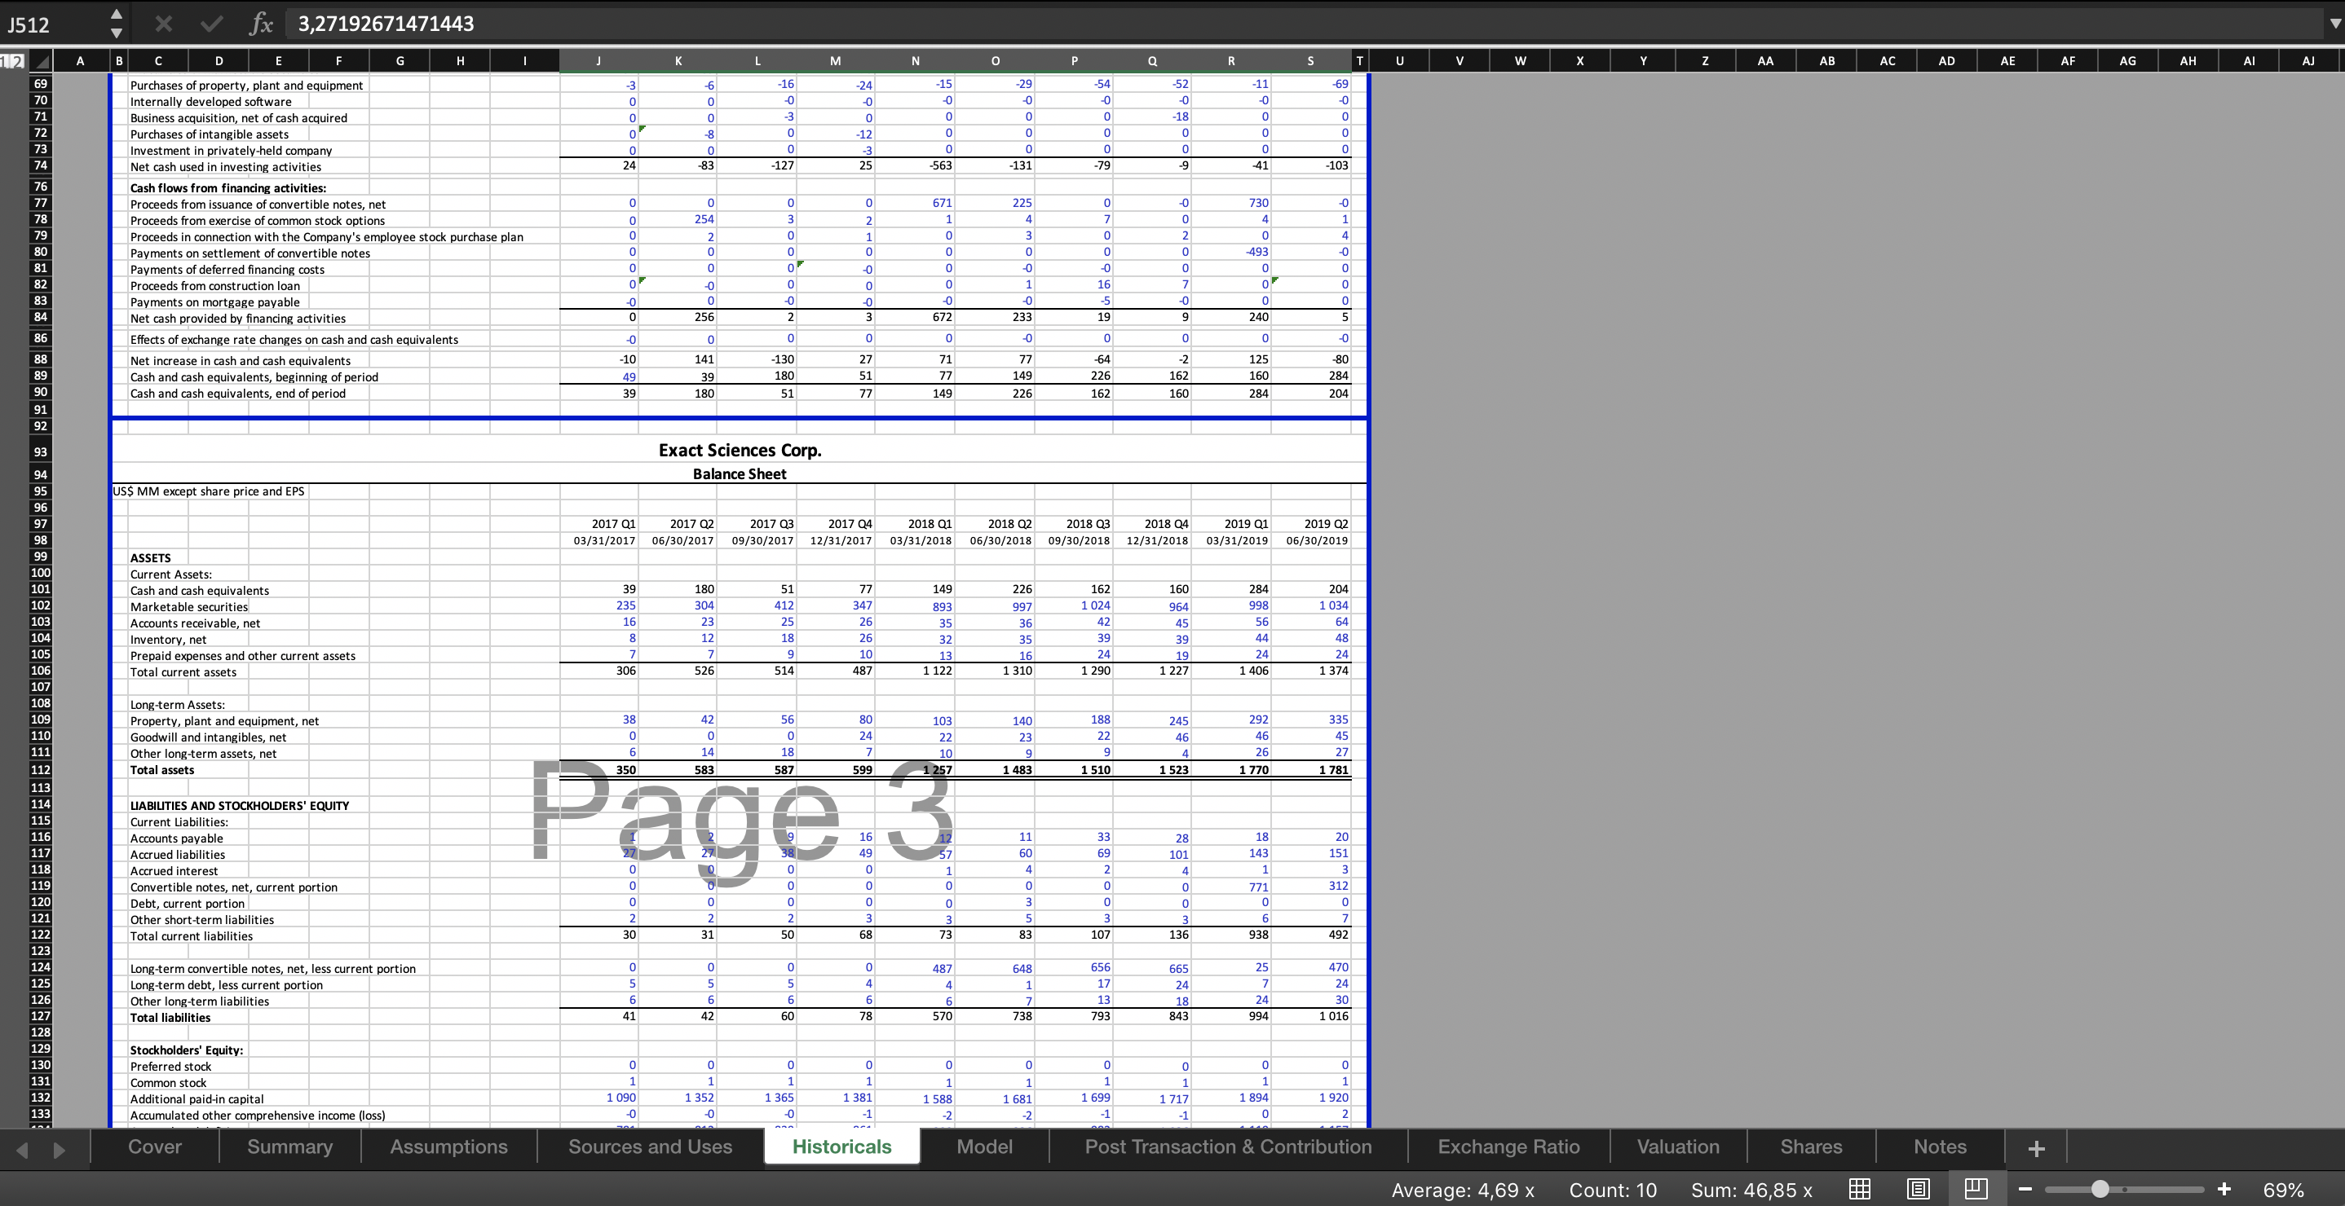2345x1206 pixels.
Task: Click the 69% zoom level
Action: pos(2283,1190)
